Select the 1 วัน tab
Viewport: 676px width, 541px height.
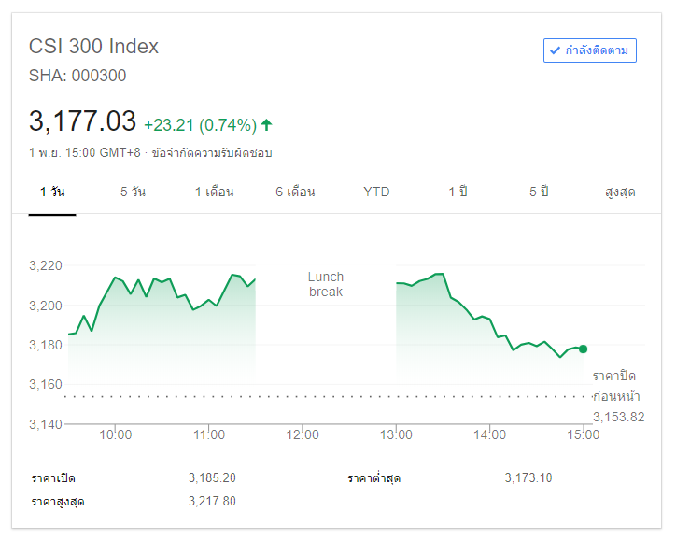pos(52,192)
